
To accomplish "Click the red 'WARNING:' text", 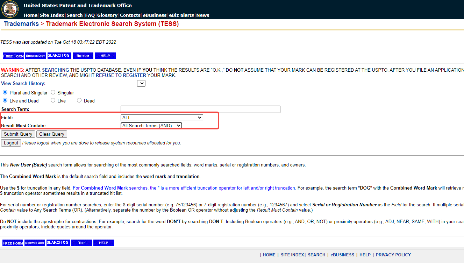I will (13, 70).
